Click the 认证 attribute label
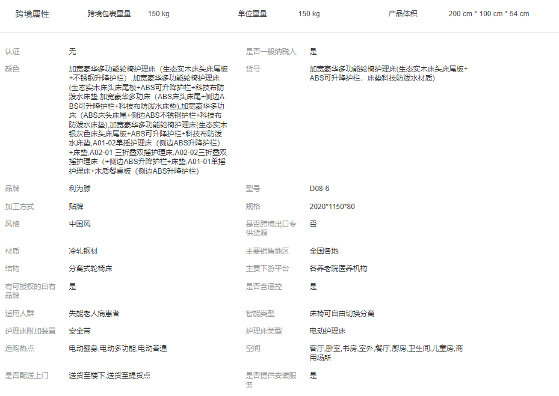 coord(12,52)
